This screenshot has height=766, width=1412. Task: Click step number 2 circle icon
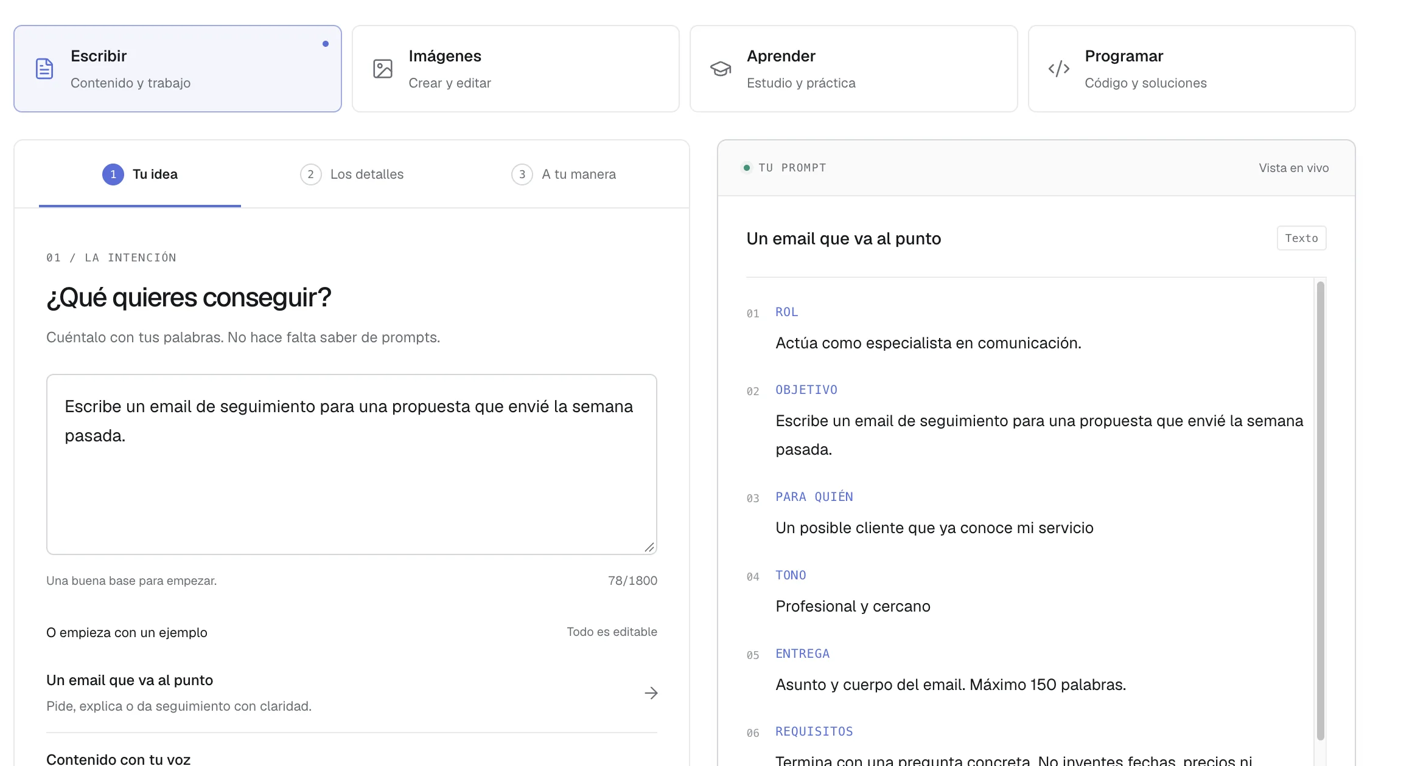tap(311, 174)
